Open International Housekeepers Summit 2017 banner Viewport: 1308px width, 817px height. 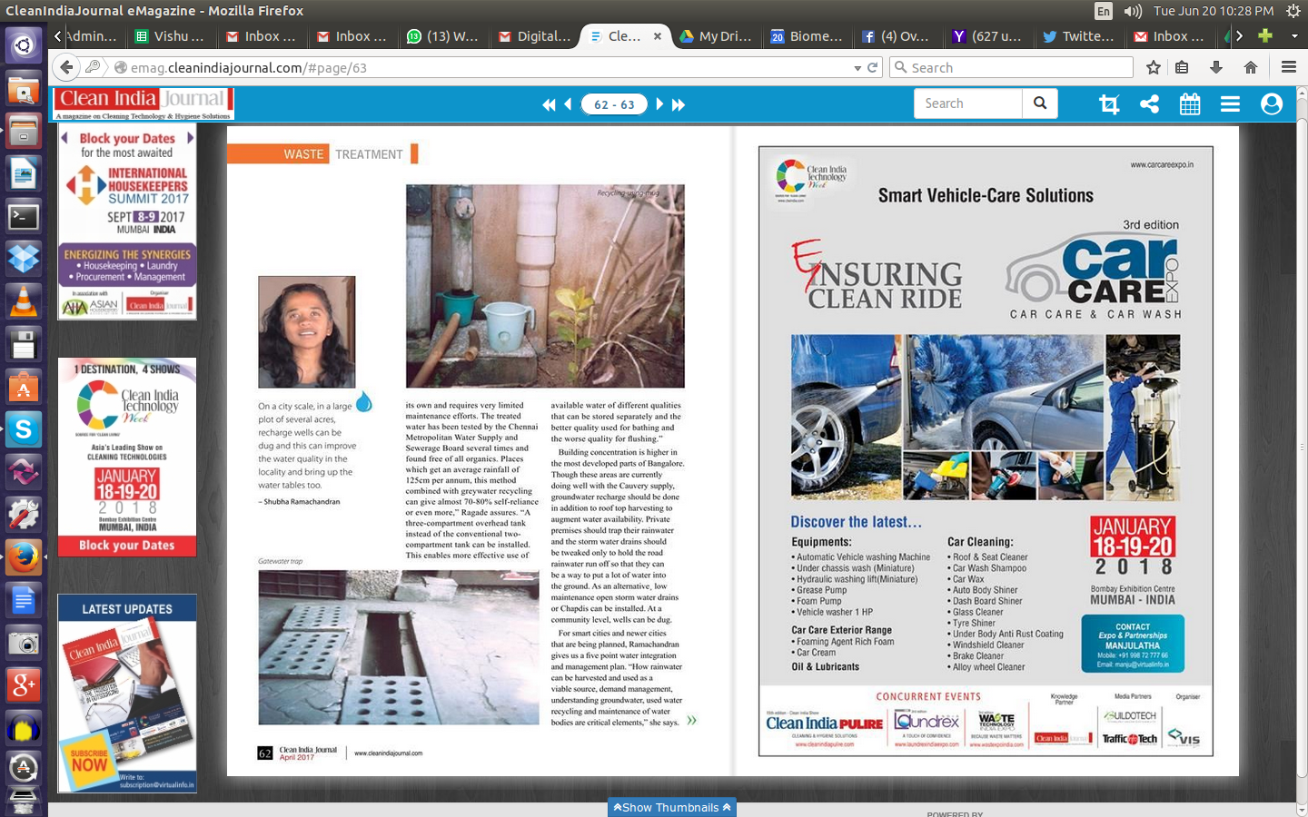coord(127,221)
